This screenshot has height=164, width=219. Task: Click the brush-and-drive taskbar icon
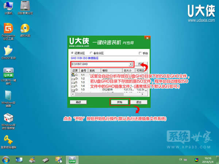pos(32,160)
